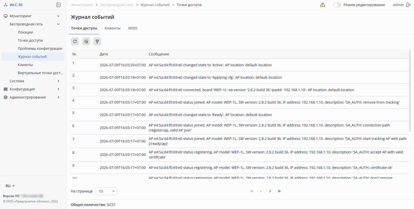Collapse the sidebar panel icon
Image resolution: width=414 pixels, height=209 pixels.
(58, 5)
